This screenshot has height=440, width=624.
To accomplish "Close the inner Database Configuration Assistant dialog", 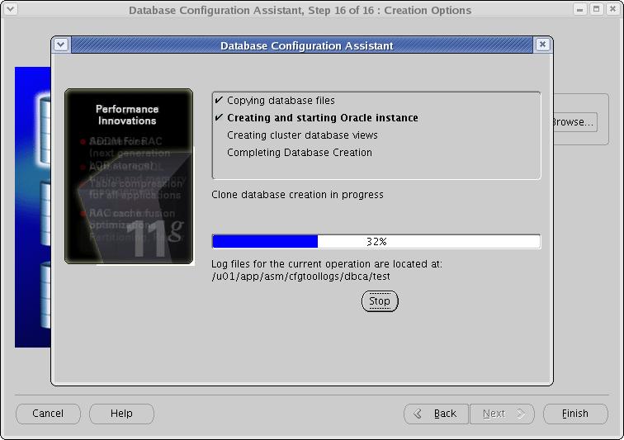I will [x=542, y=45].
